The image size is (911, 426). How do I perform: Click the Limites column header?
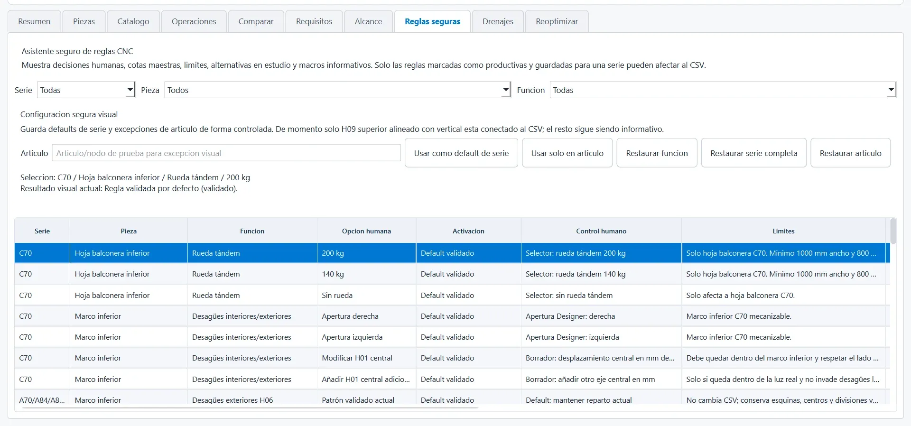point(784,231)
